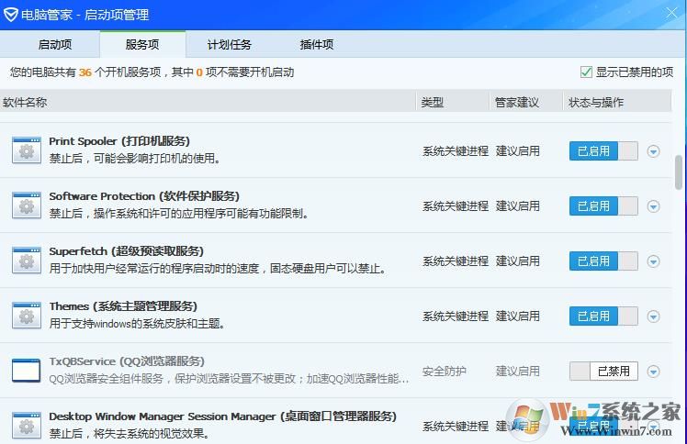Expand the TxQBService row dropdown arrow
This screenshot has width=687, height=444.
click(654, 372)
